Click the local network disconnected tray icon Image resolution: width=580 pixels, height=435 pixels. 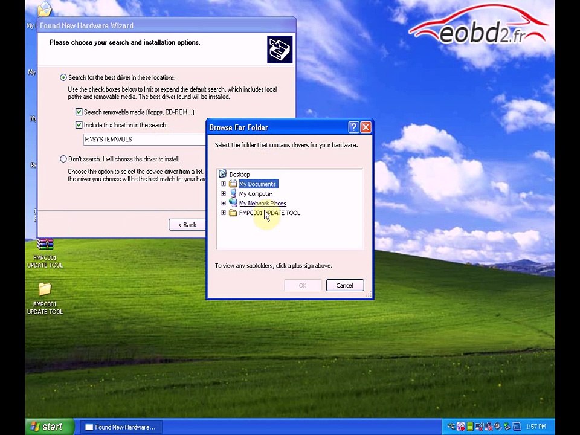[x=489, y=427]
